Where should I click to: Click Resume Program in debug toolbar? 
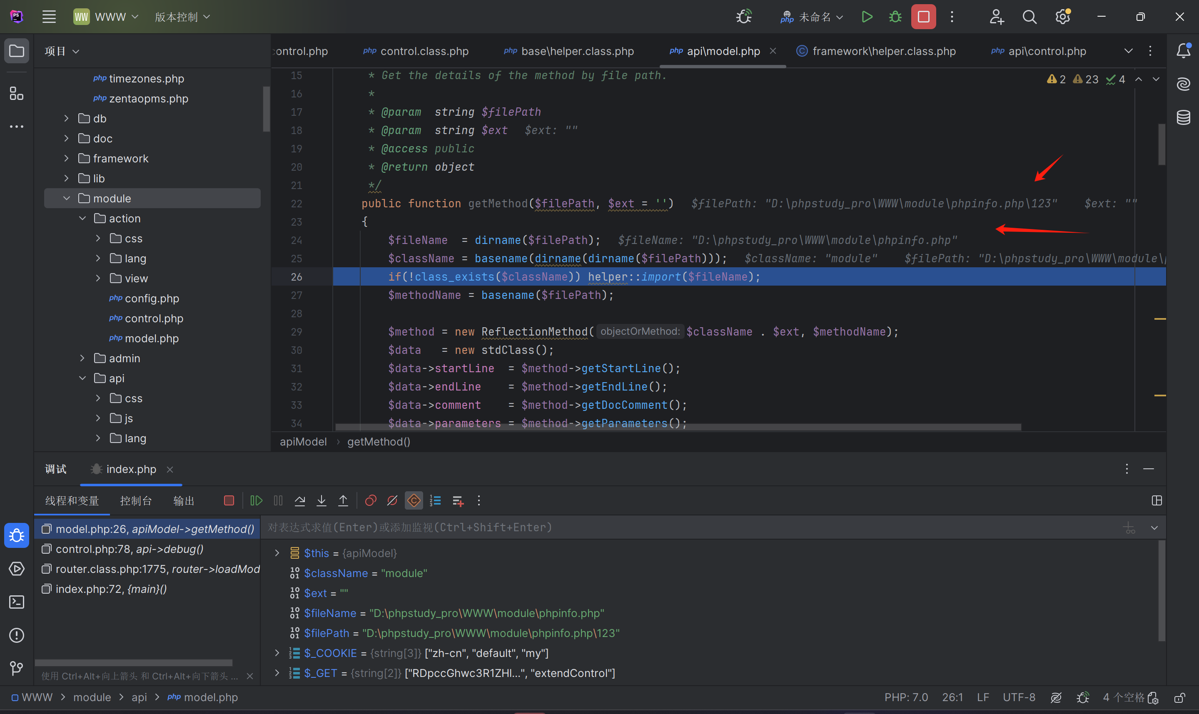pyautogui.click(x=257, y=501)
